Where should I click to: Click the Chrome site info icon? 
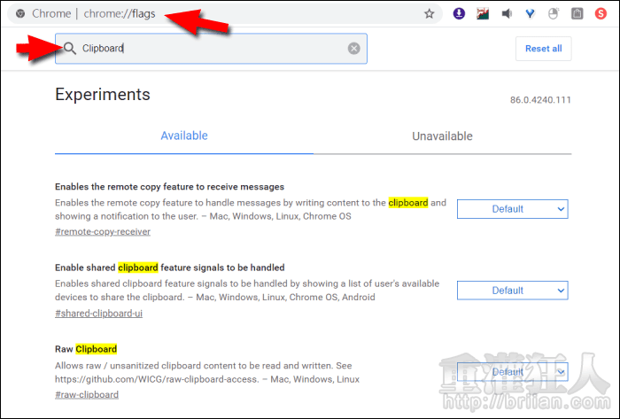pyautogui.click(x=20, y=14)
